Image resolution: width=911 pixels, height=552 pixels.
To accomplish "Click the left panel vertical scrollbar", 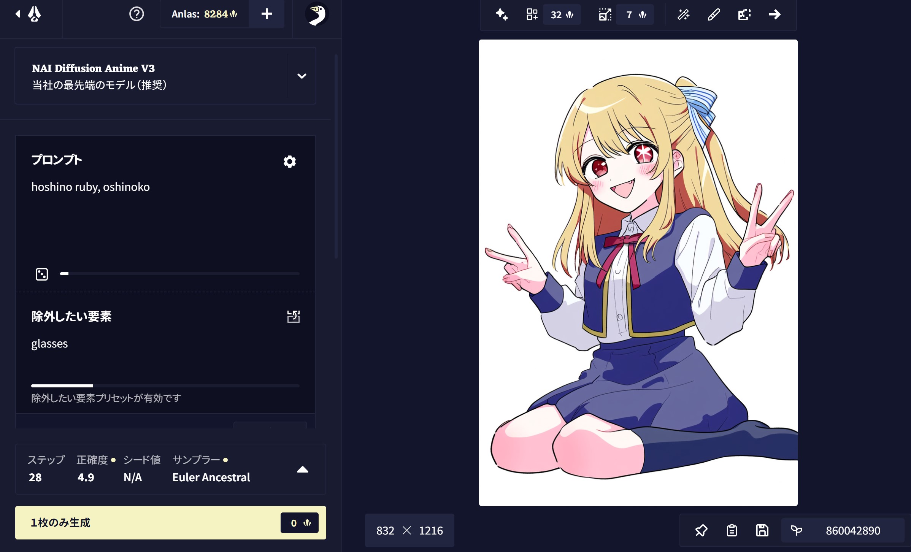I will 336,156.
